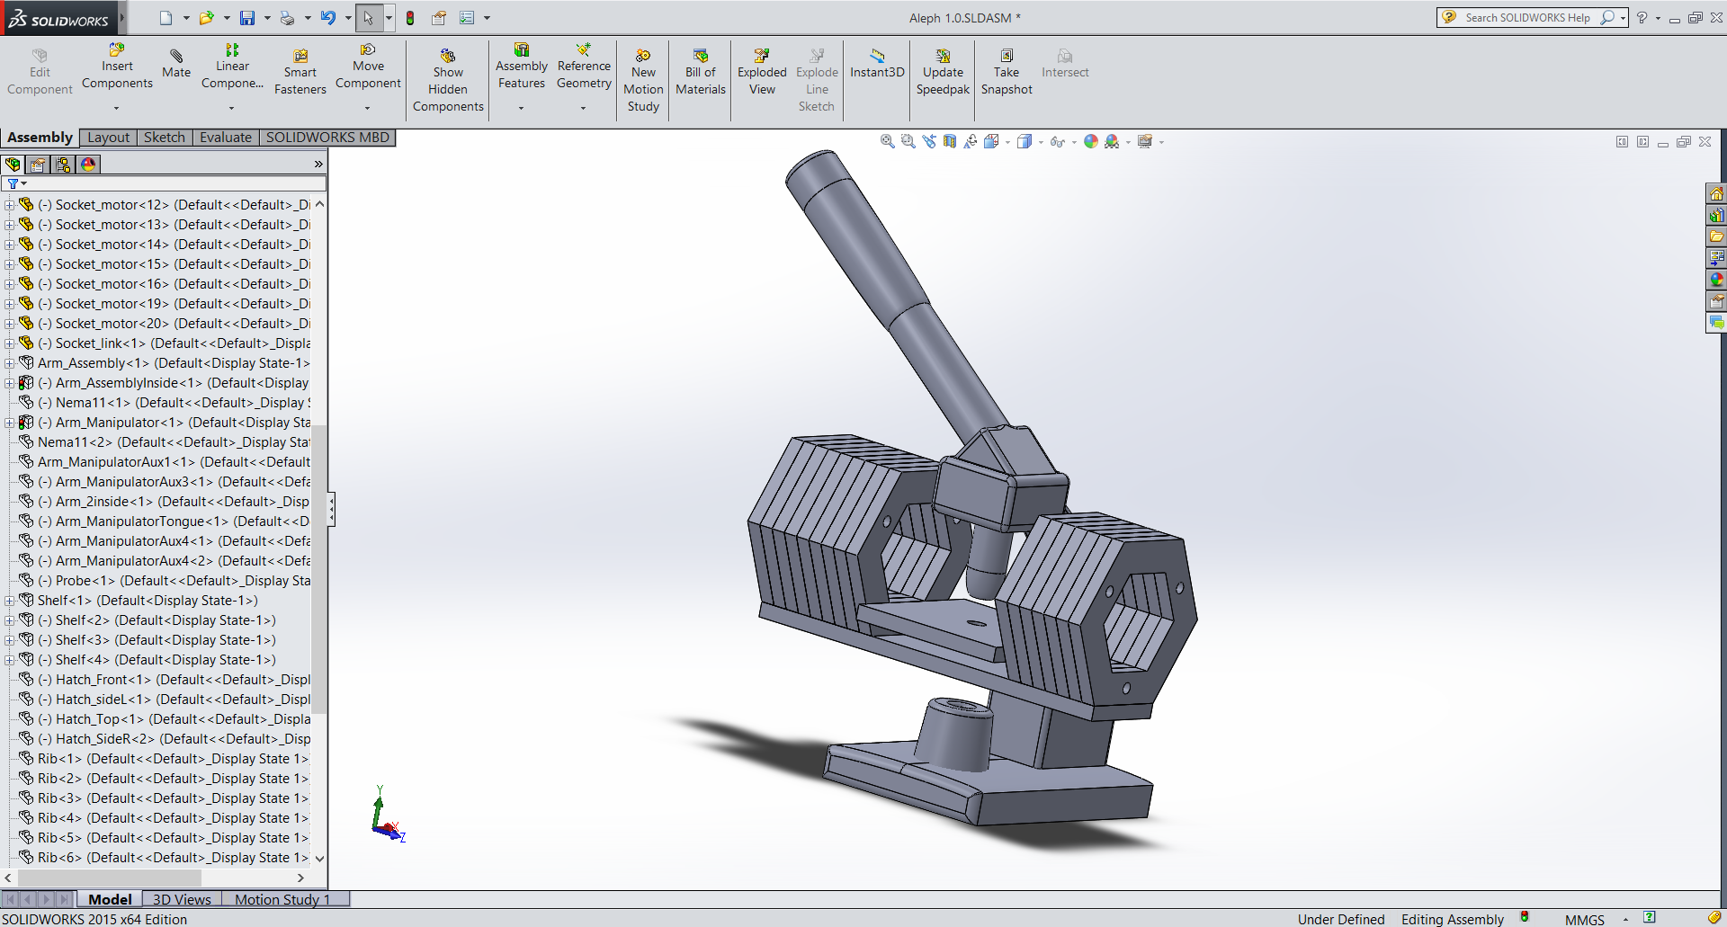Image resolution: width=1727 pixels, height=927 pixels.
Task: Open the 3D Views bottom tab
Action: (182, 899)
